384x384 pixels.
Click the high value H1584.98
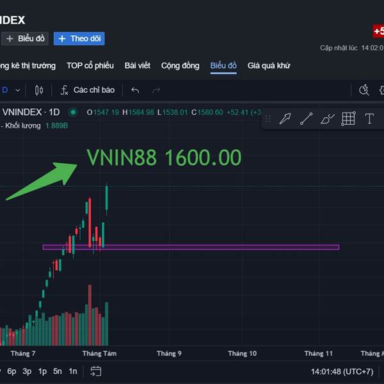click(138, 113)
